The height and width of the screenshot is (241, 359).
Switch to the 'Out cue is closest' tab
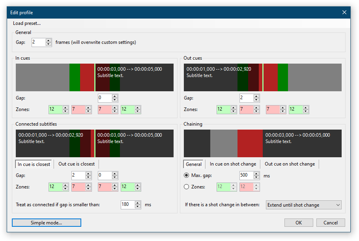click(76, 164)
